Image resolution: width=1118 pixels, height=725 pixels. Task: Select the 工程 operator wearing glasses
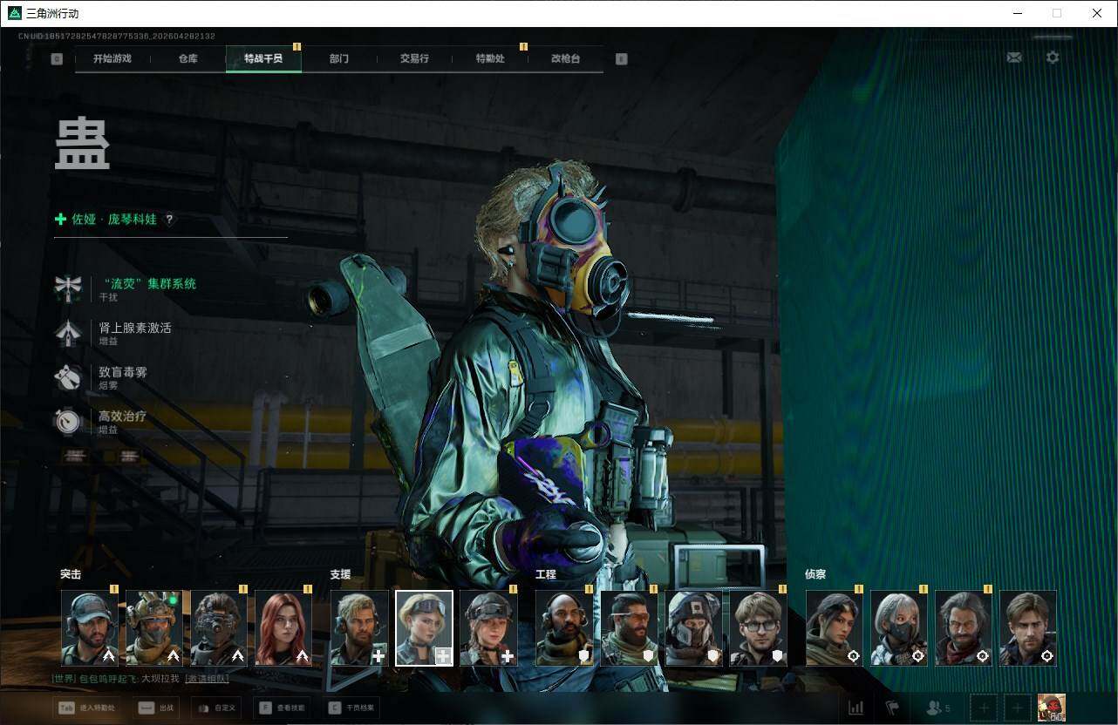tap(758, 628)
